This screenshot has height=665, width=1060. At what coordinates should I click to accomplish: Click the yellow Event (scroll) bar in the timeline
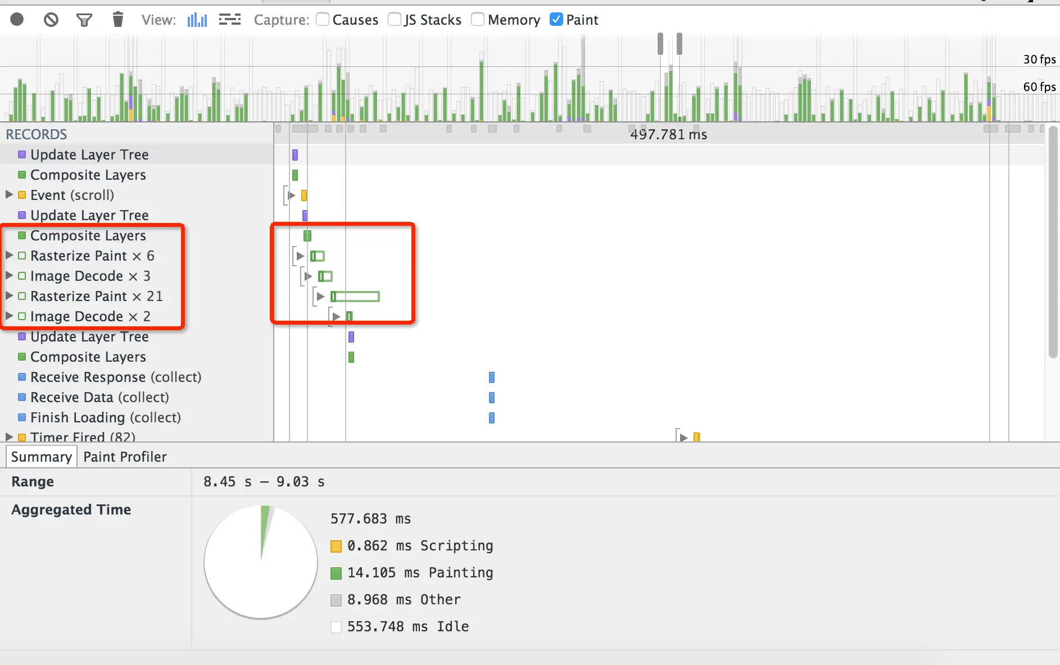tap(304, 195)
